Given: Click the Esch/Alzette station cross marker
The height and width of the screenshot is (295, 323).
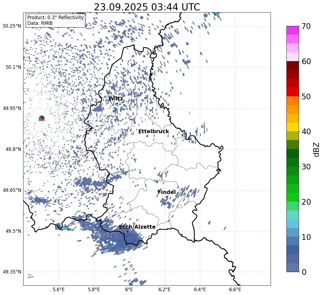Looking at the screenshot, I should pyautogui.click(x=127, y=231).
